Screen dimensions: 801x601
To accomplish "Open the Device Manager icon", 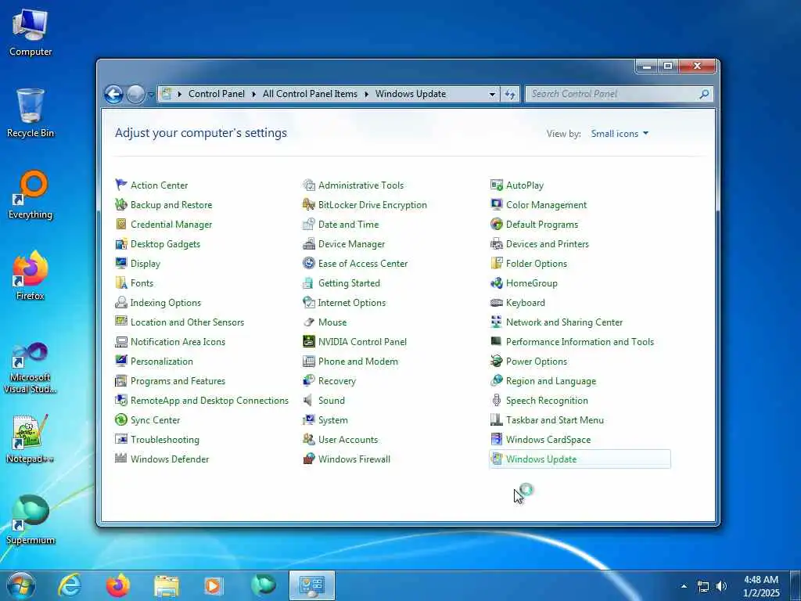I will (308, 244).
